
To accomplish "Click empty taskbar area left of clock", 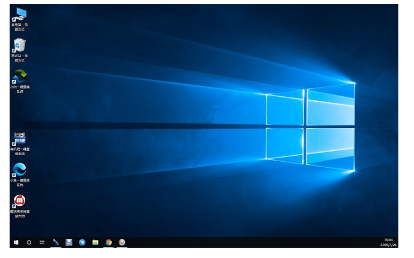I will pyautogui.click(x=270, y=242).
